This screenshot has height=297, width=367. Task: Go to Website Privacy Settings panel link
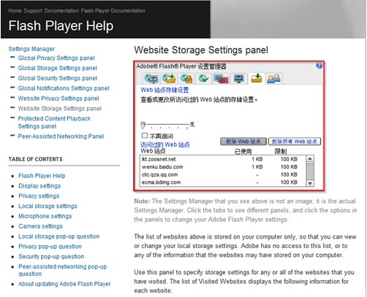(58, 99)
